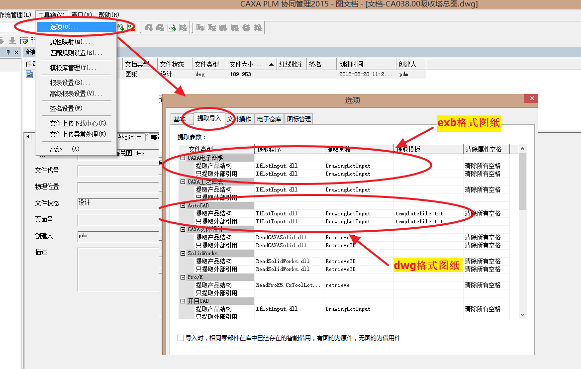Click into the 物理位置 input field
Image resolution: width=581 pixels, height=369 pixels.
coord(118,187)
